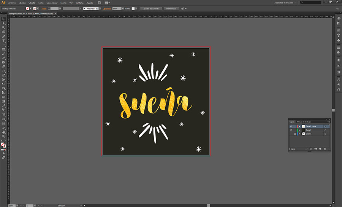342x207 pixels.
Task: Hide the Capa 2 copia layer
Action: point(291,126)
